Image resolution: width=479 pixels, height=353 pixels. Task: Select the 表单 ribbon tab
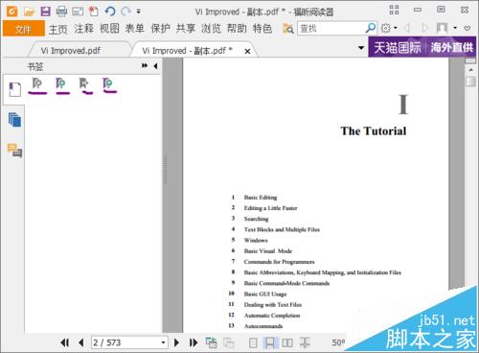pos(135,29)
